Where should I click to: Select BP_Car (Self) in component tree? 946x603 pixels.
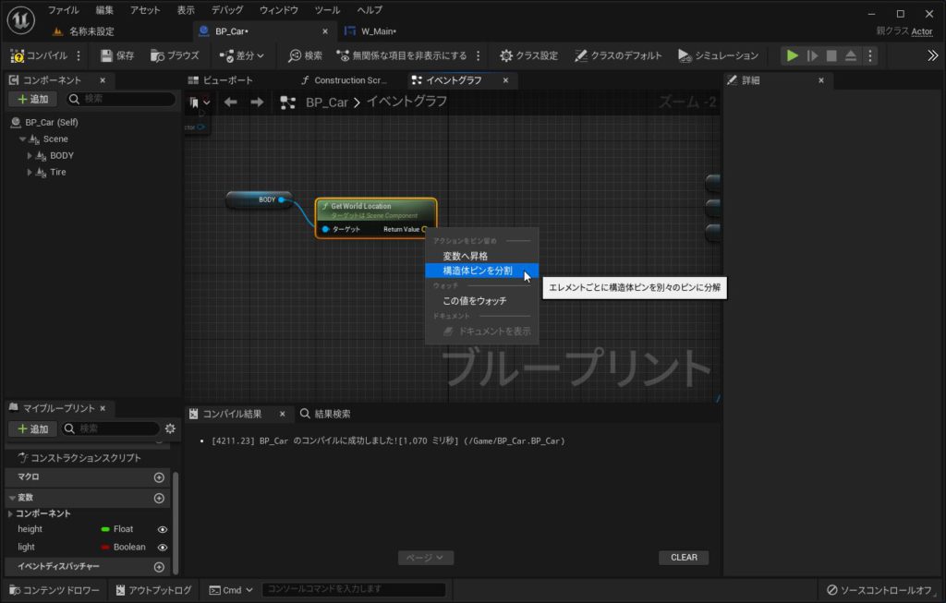(x=52, y=123)
